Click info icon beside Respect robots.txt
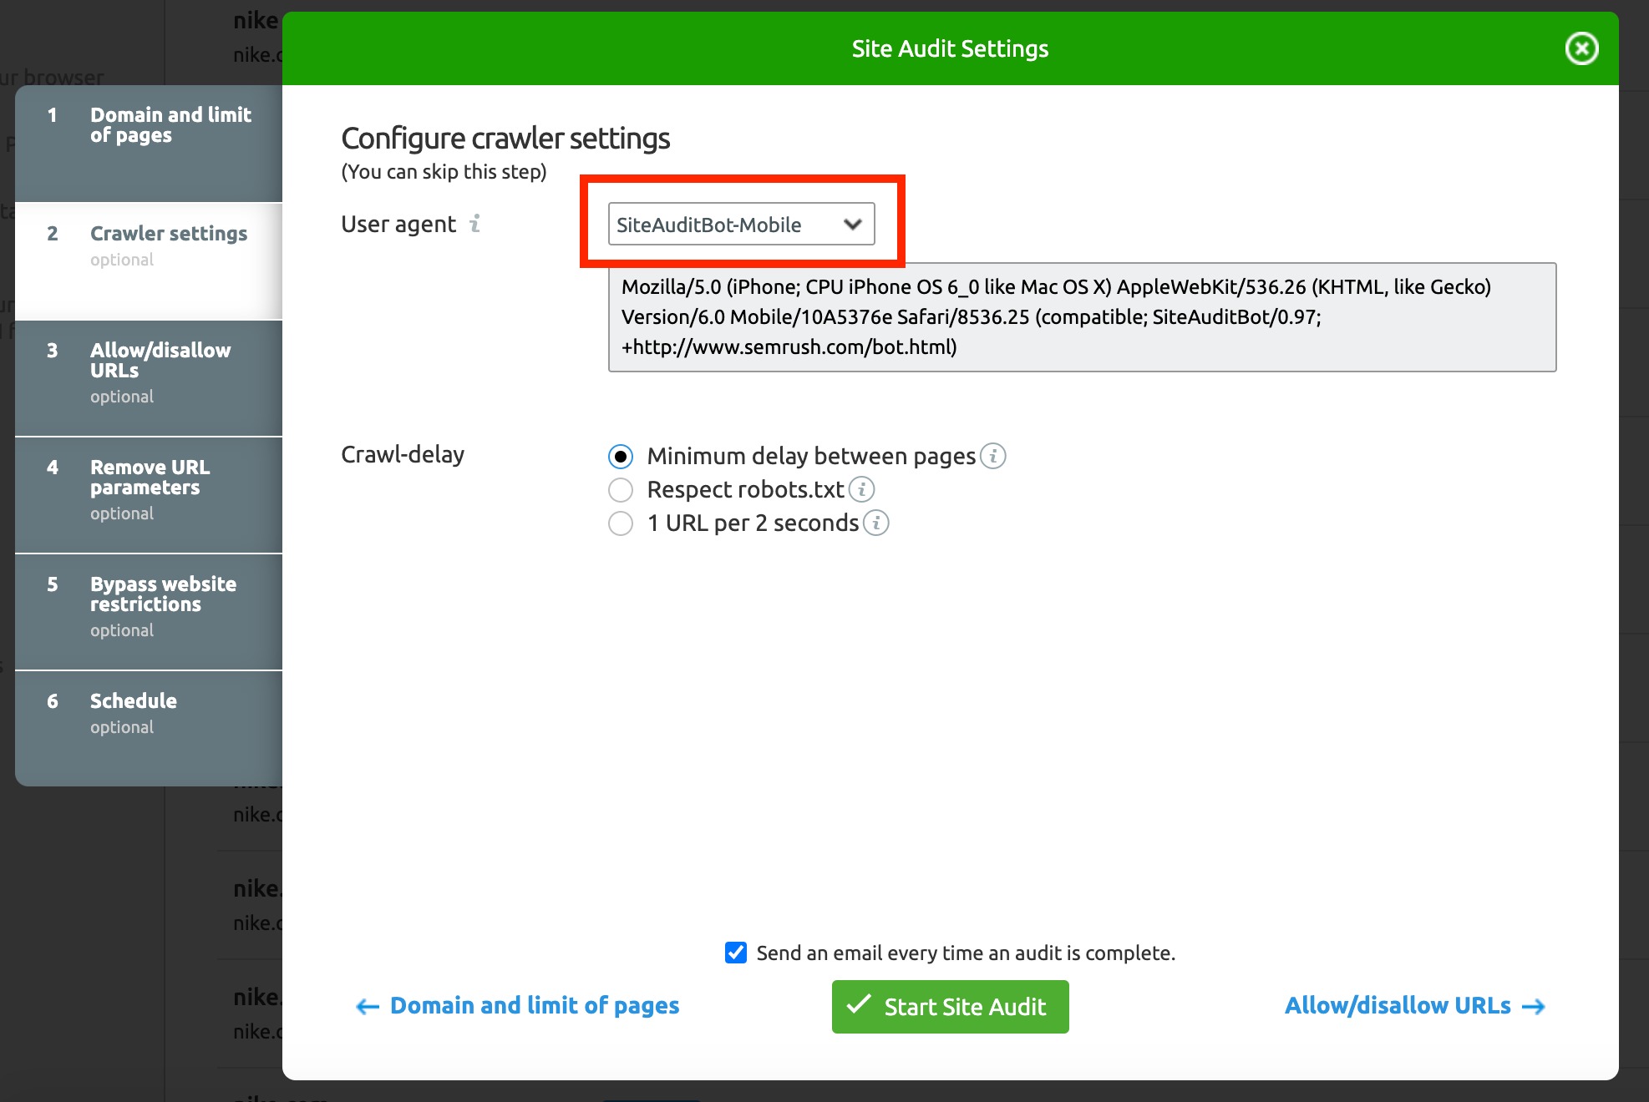 point(861,489)
